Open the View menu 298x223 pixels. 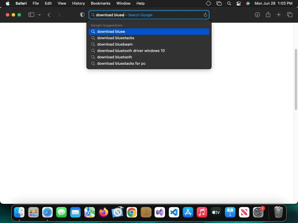coord(62,3)
